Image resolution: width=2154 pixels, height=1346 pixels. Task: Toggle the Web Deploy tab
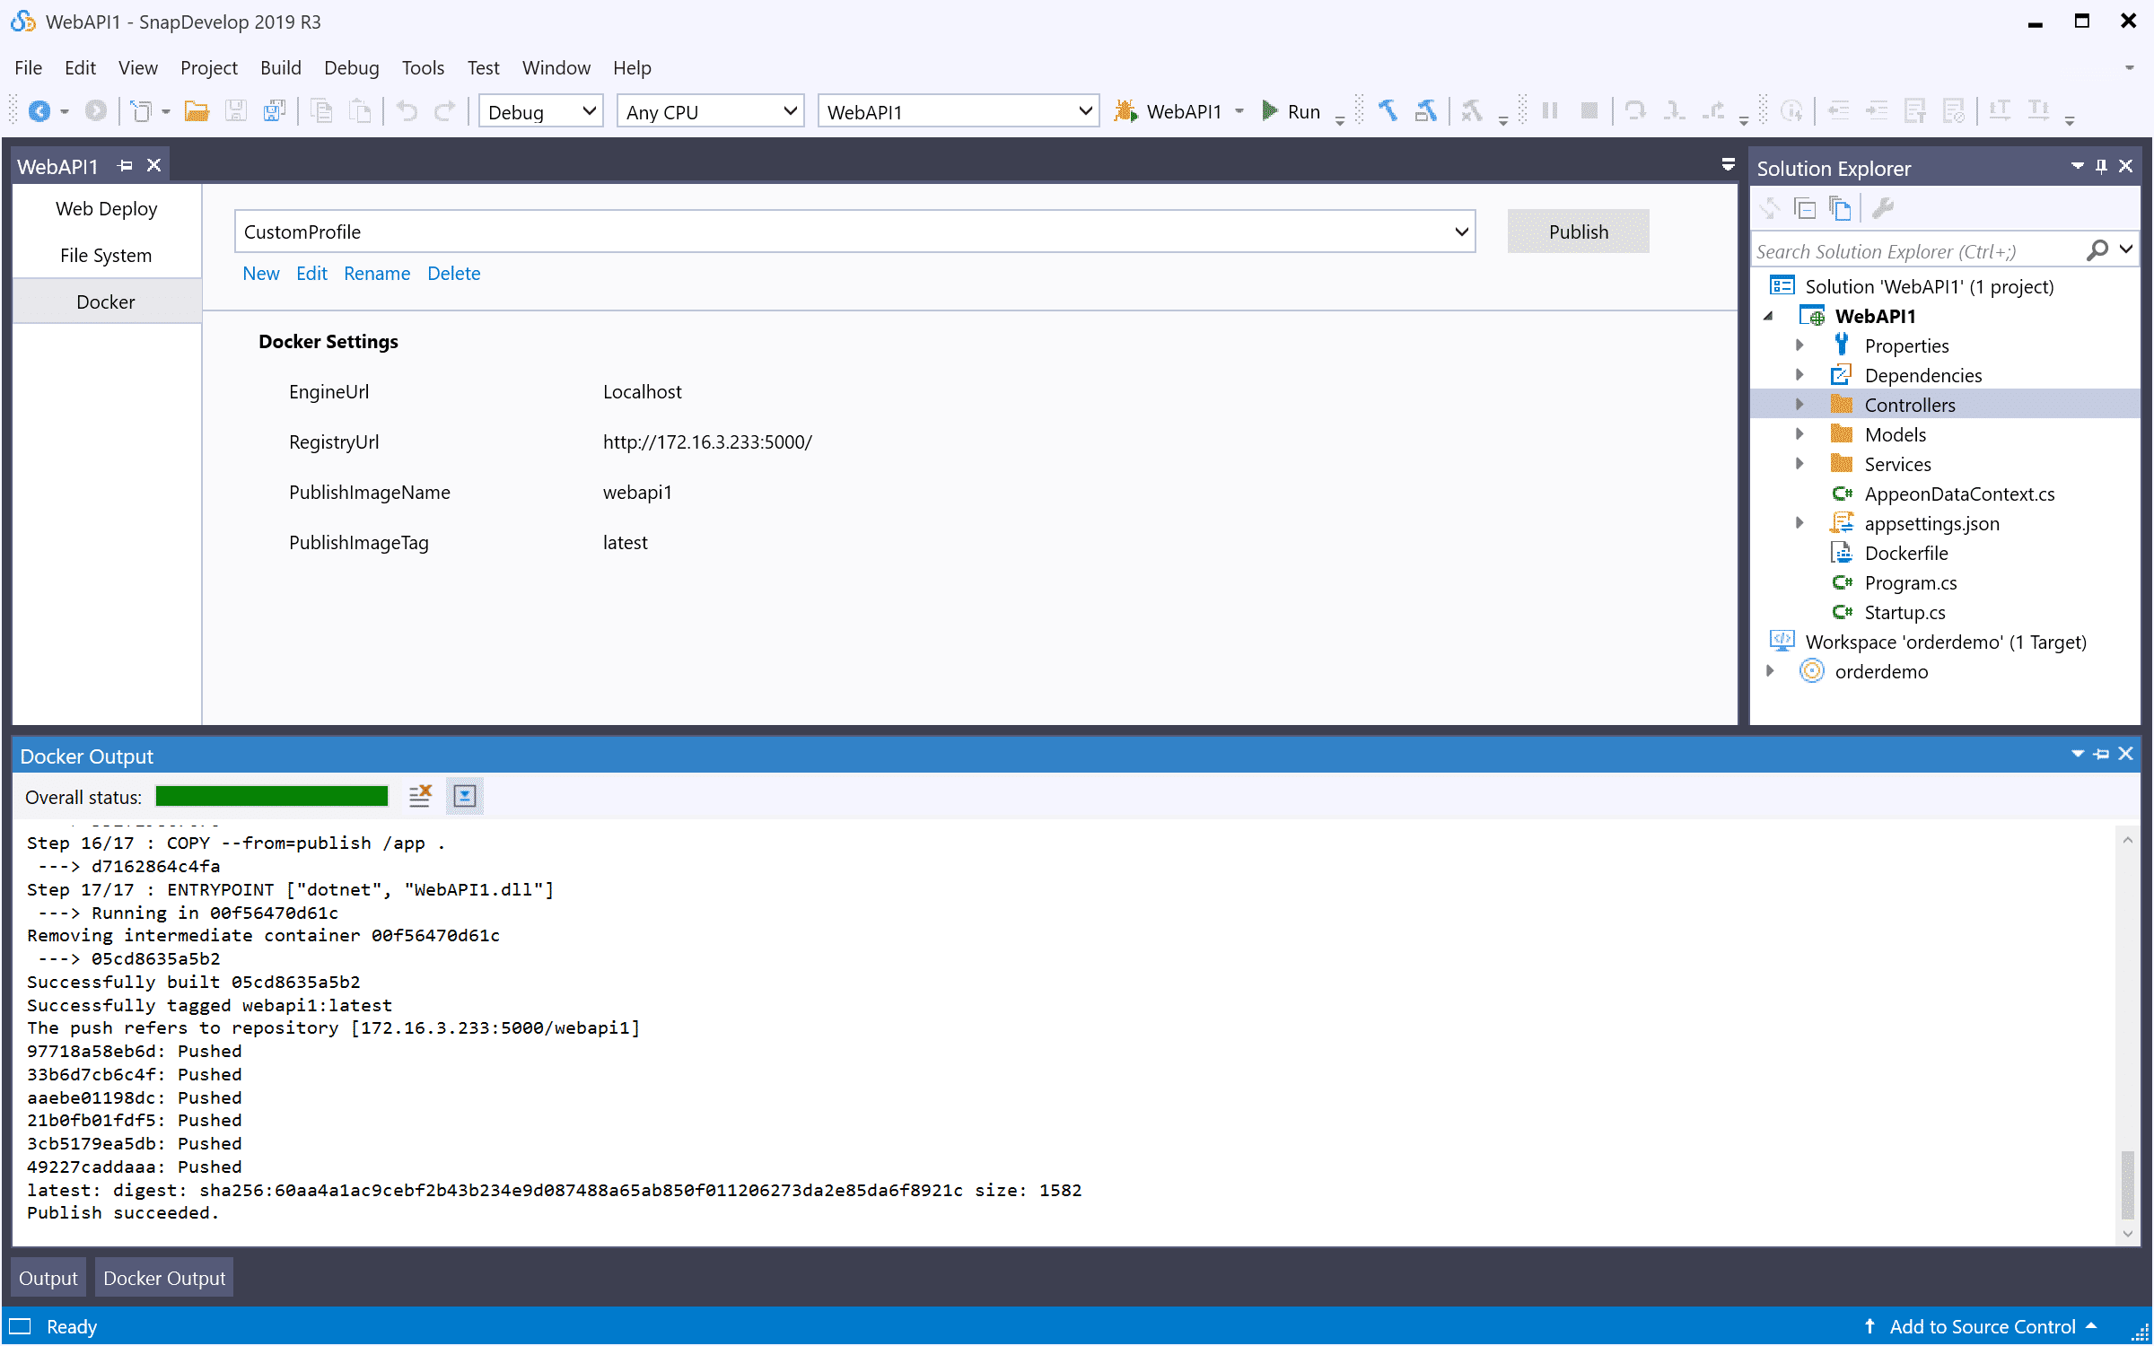tap(105, 208)
